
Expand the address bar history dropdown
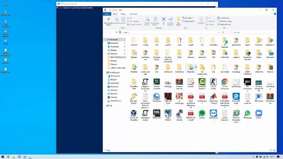point(219,32)
